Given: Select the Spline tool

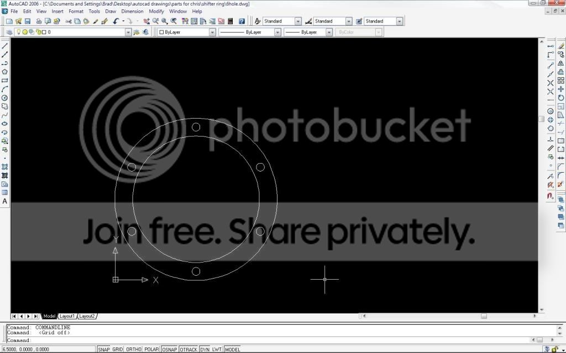Looking at the screenshot, I should [x=4, y=115].
